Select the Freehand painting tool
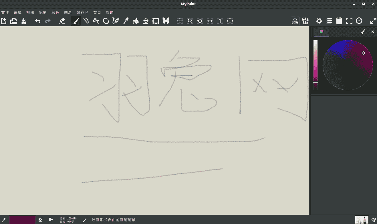The height and width of the screenshot is (224, 377). point(76,21)
